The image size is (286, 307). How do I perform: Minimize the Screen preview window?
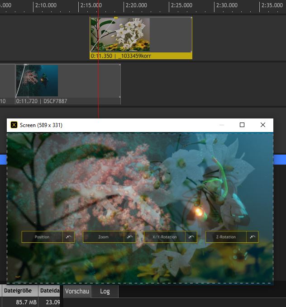pyautogui.click(x=222, y=125)
